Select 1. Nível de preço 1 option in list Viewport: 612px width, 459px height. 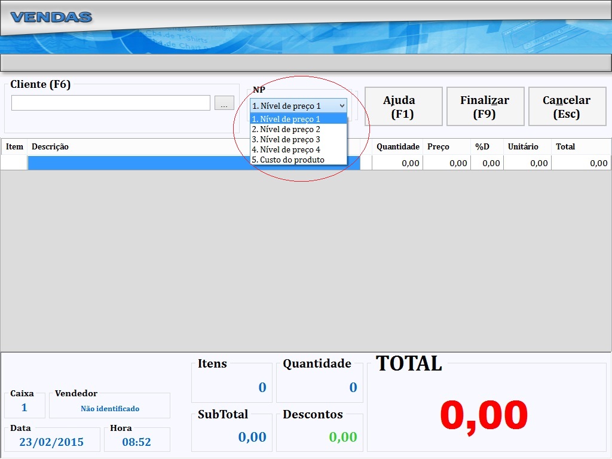299,119
